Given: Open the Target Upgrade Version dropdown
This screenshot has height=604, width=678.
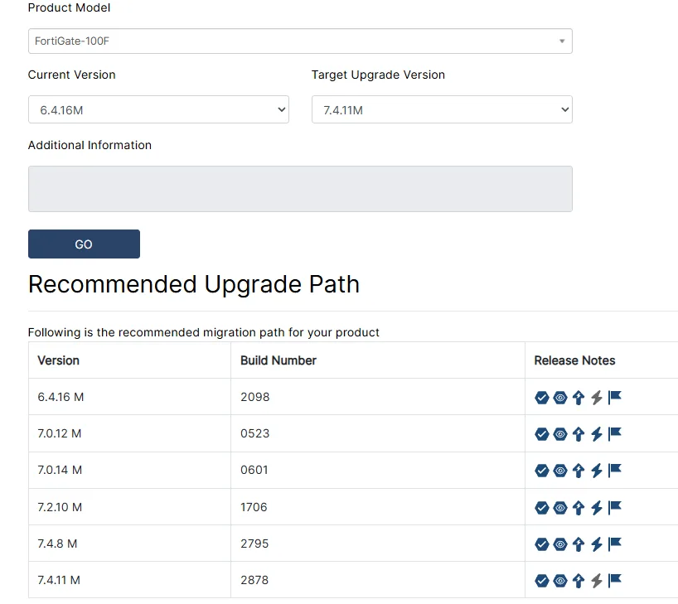Looking at the screenshot, I should 441,109.
